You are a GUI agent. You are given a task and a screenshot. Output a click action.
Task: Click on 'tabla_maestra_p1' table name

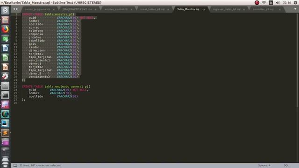59,14
